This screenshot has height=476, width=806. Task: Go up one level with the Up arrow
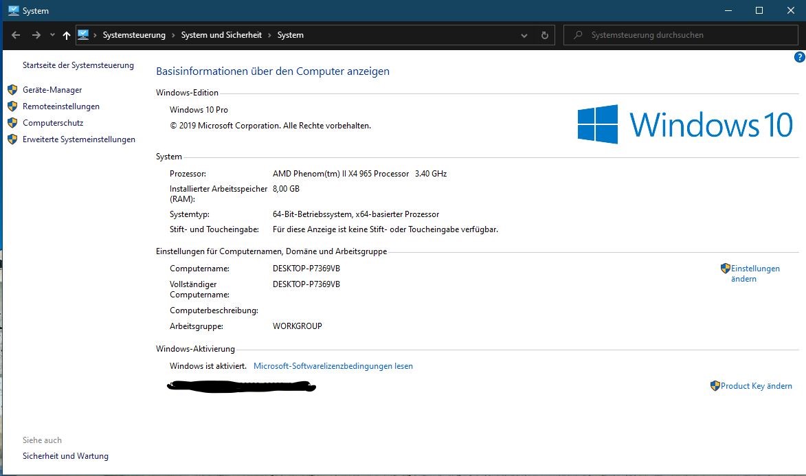tap(67, 35)
